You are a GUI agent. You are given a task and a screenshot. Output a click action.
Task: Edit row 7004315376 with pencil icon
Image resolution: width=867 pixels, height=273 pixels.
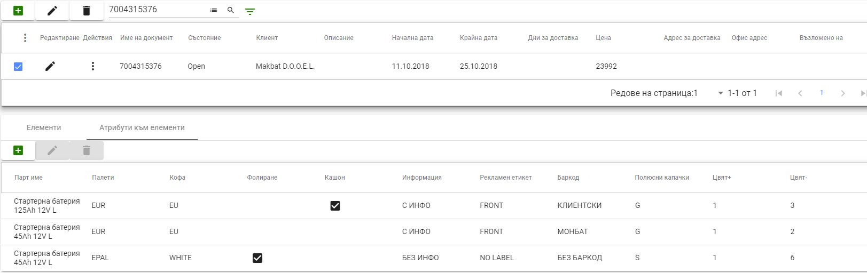pos(50,66)
